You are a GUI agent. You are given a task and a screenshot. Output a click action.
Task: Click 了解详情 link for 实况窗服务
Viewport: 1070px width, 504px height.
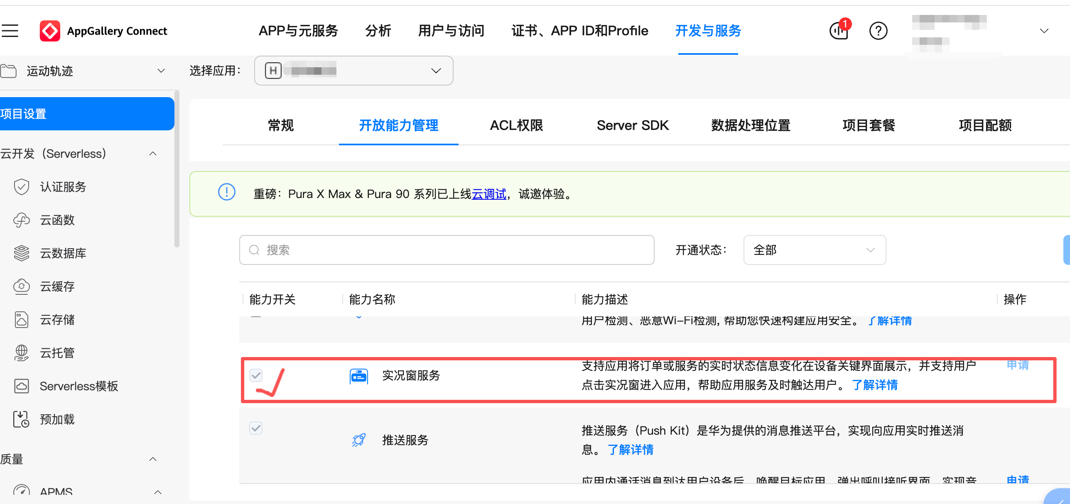(x=875, y=385)
